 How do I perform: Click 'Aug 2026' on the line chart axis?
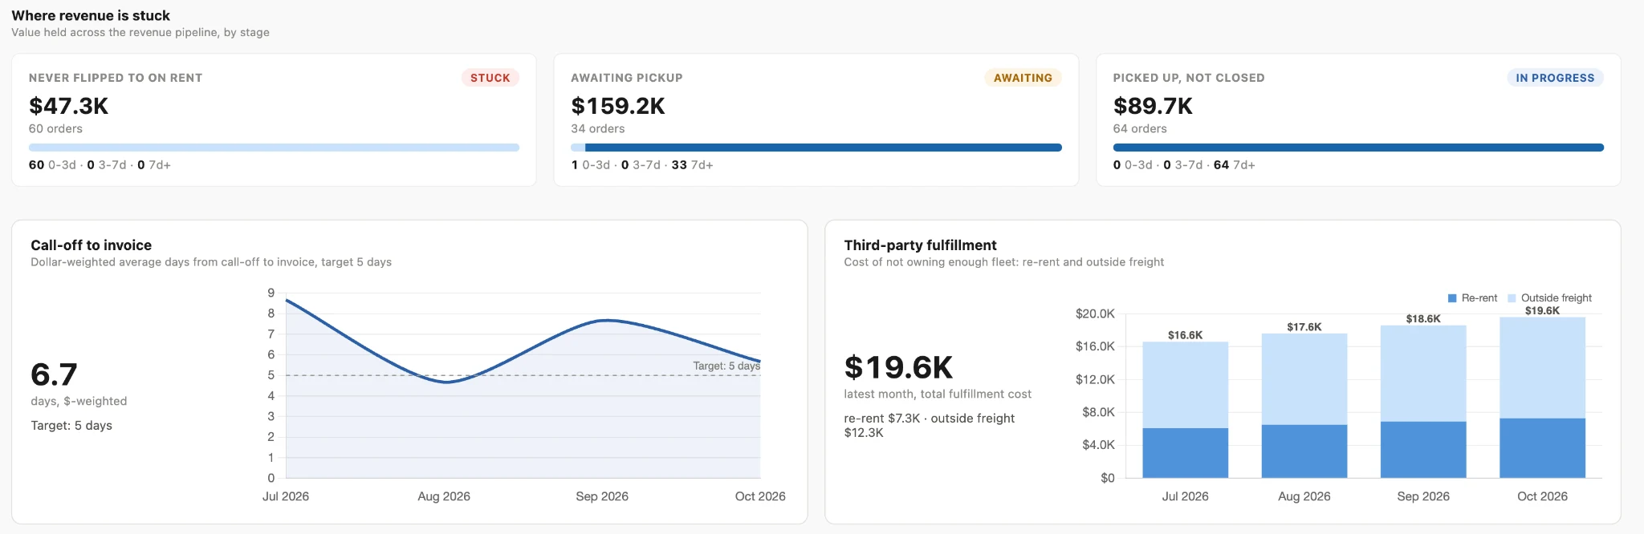(444, 496)
